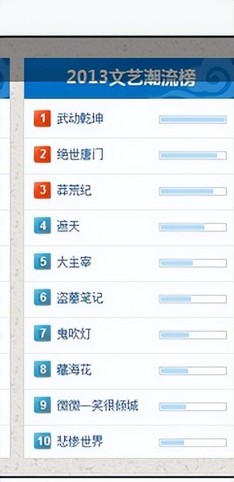Select the blue rank 7 badge
The height and width of the screenshot is (482, 234).
tap(42, 334)
